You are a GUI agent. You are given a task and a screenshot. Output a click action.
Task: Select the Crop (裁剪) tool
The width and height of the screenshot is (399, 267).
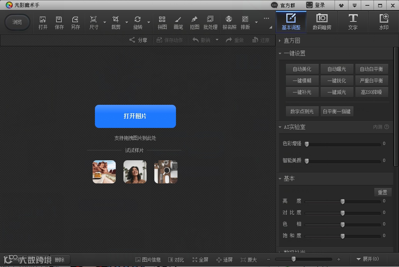pyautogui.click(x=115, y=22)
